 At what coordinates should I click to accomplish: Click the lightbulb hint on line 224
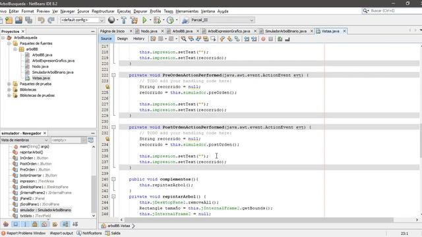click(107, 87)
